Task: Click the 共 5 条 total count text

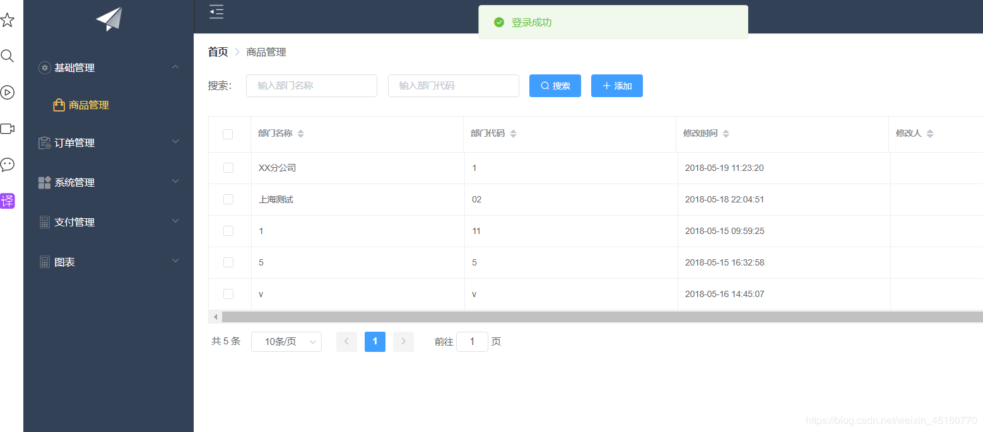Action: (x=226, y=341)
